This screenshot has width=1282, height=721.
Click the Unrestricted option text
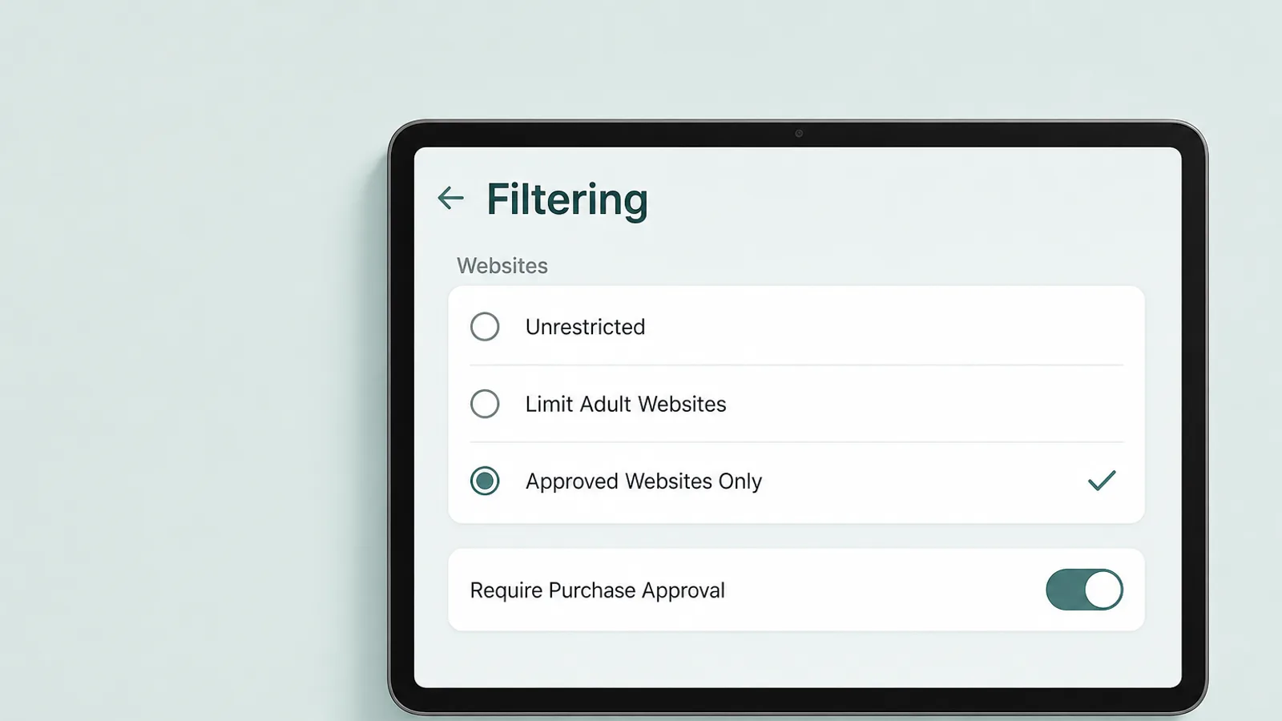[x=585, y=327]
